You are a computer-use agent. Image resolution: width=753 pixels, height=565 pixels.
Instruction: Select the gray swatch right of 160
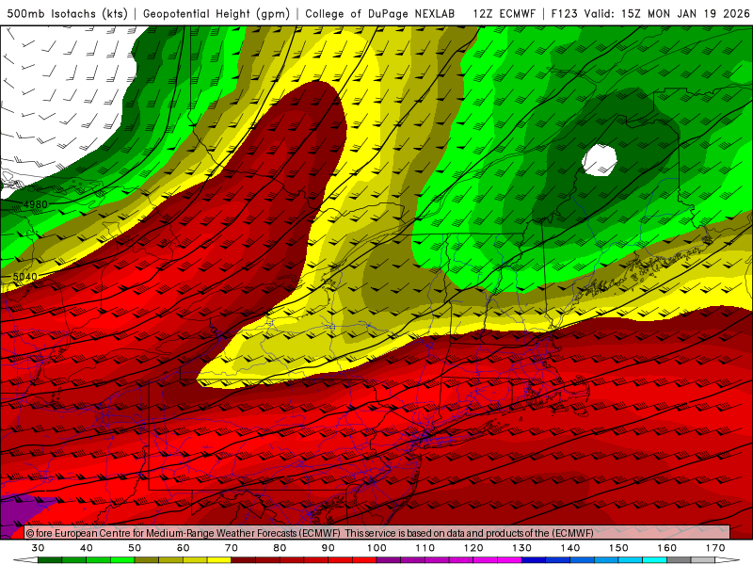coord(679,560)
